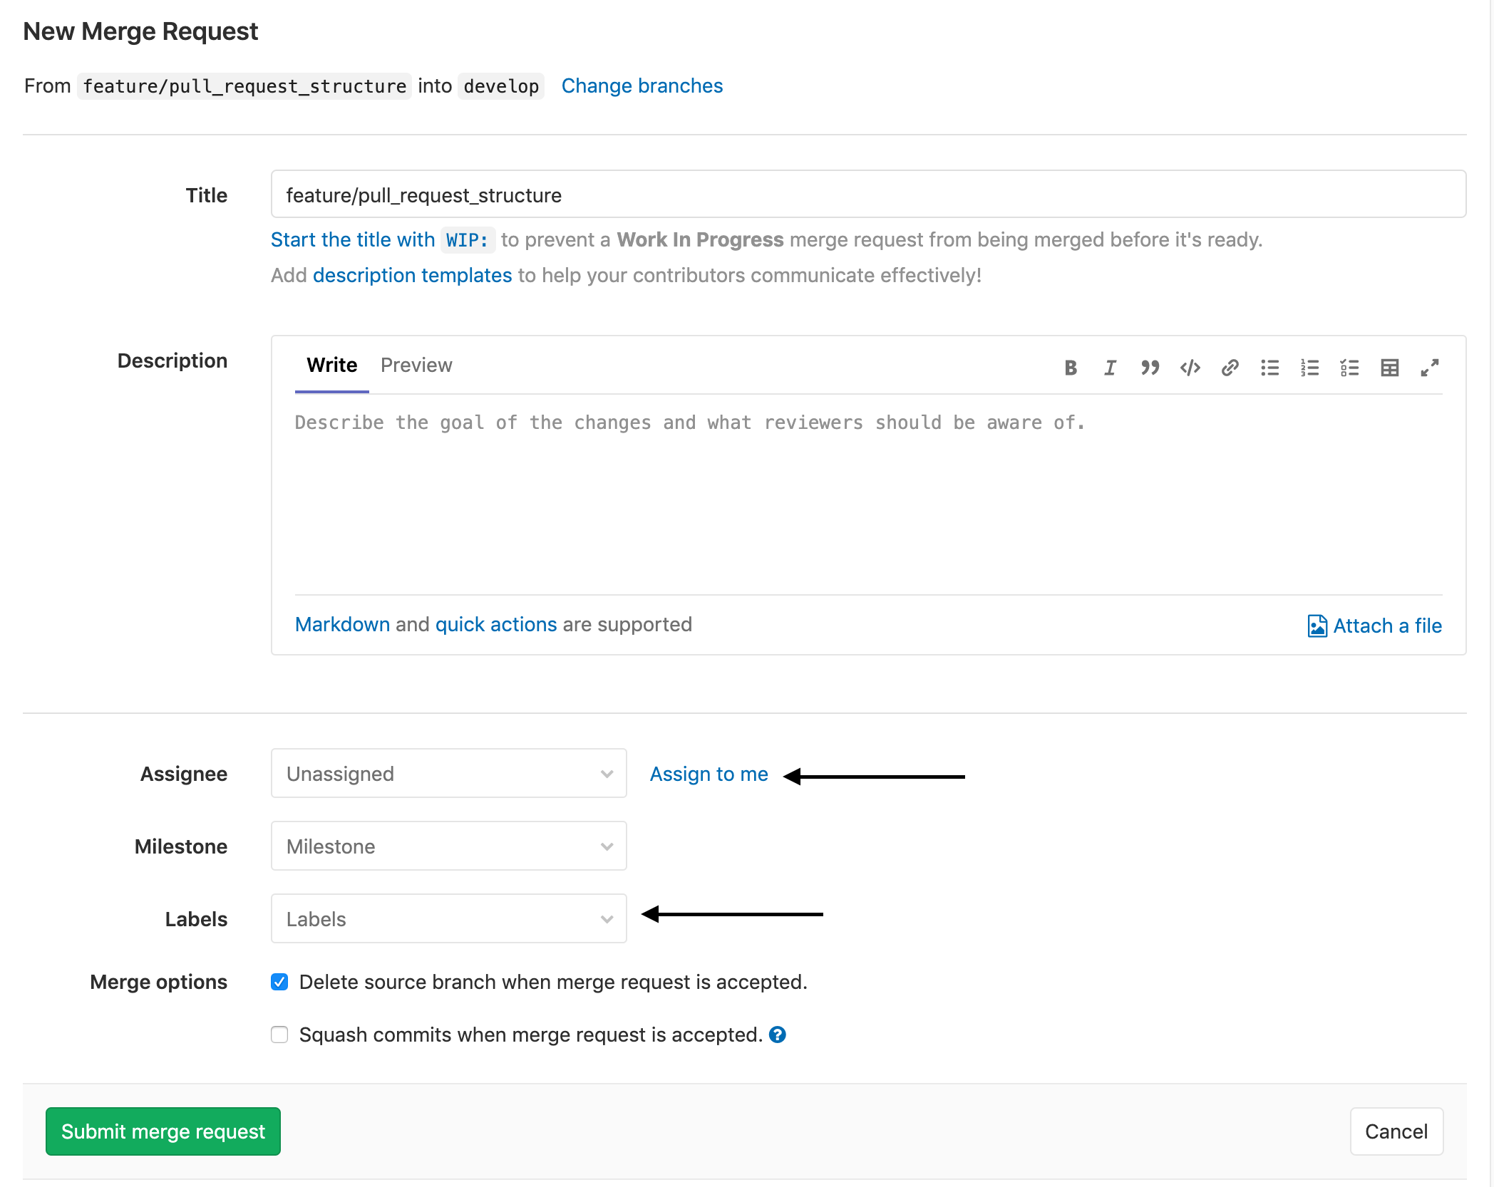Click the Change branches link
The height and width of the screenshot is (1187, 1494).
642,85
